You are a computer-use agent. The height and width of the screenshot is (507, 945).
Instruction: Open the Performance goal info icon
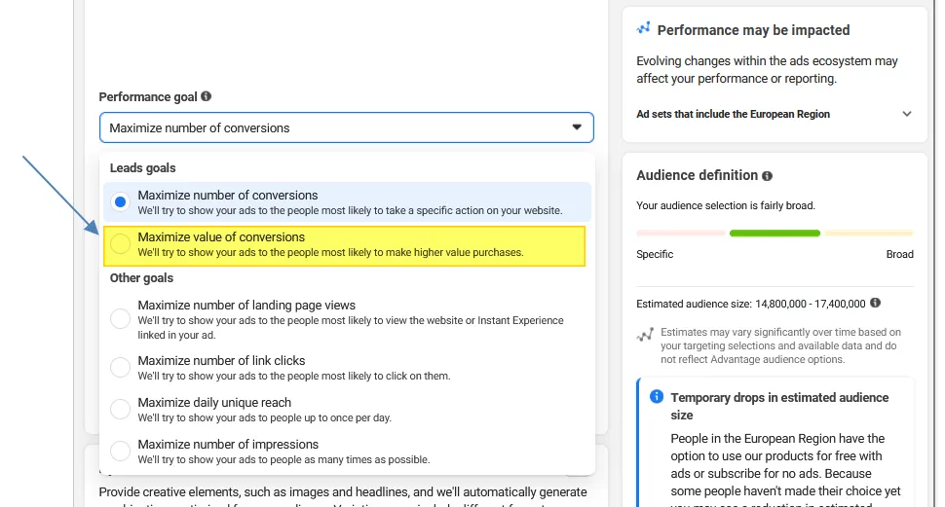207,96
